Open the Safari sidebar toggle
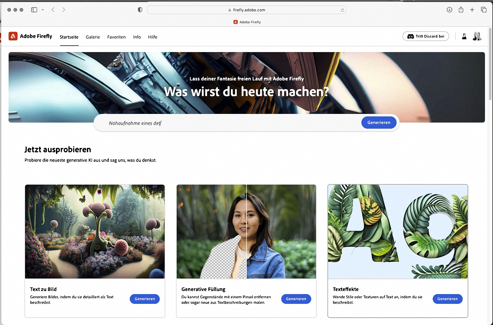 (x=34, y=10)
